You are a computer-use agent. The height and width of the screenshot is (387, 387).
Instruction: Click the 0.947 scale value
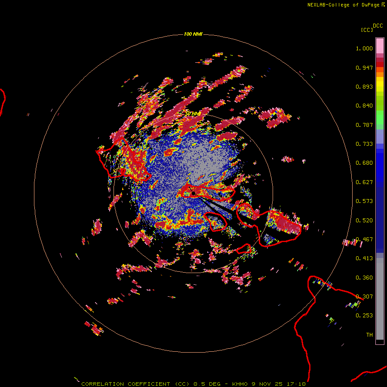pos(364,68)
